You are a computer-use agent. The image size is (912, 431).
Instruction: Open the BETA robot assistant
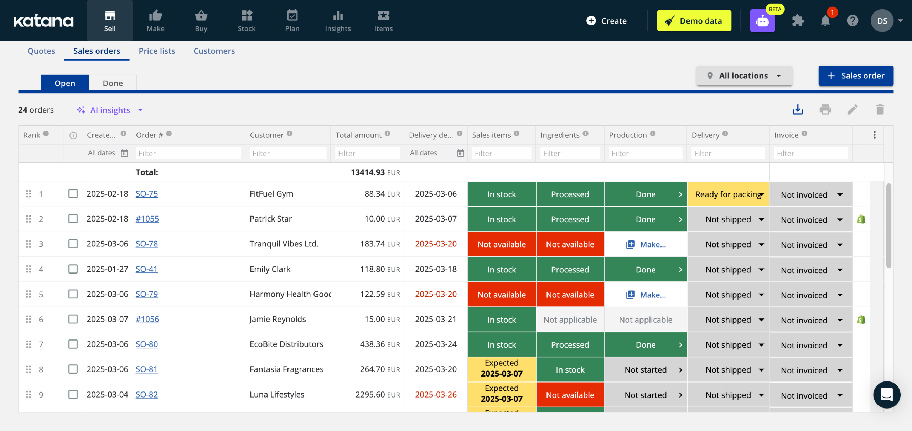click(x=762, y=21)
